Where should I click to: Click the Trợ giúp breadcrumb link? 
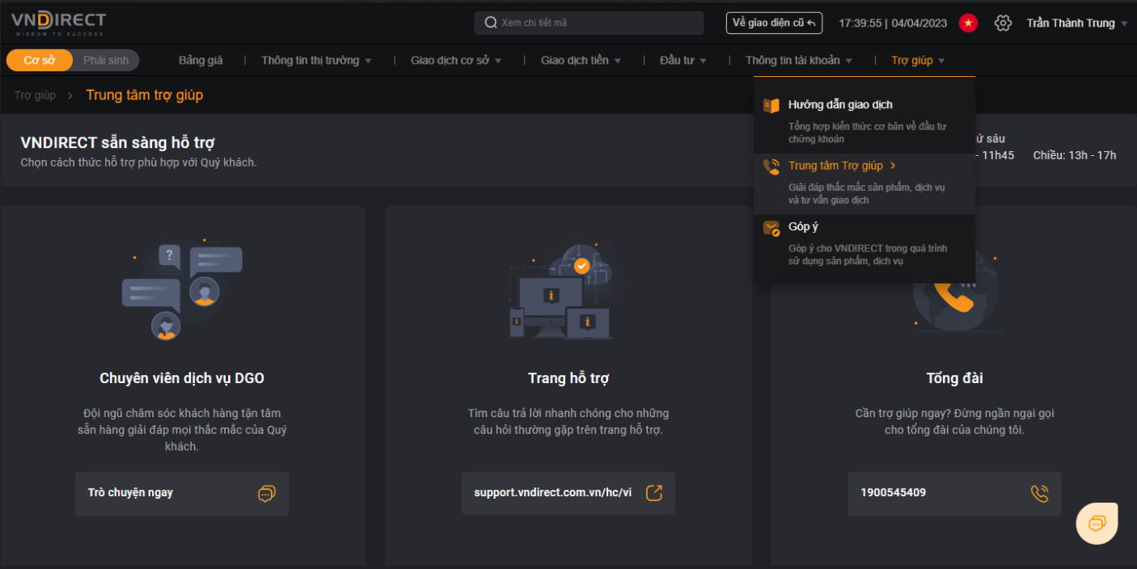click(x=35, y=95)
